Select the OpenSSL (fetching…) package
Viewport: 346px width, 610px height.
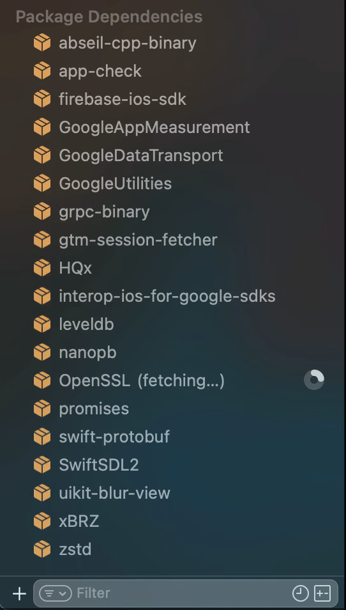[173, 380]
